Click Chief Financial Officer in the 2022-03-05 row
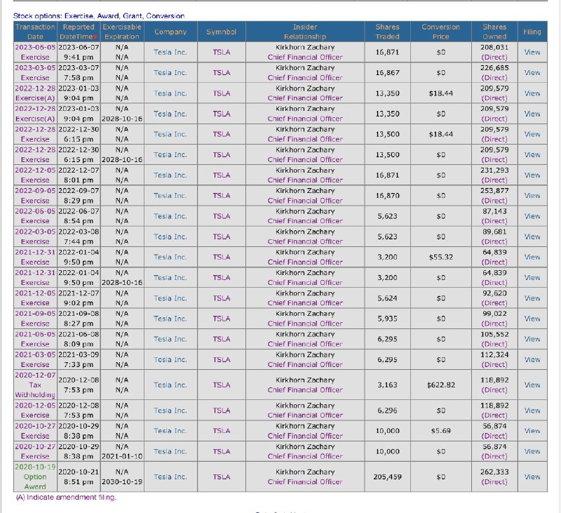Viewport: 561px width, 513px height. tap(305, 241)
